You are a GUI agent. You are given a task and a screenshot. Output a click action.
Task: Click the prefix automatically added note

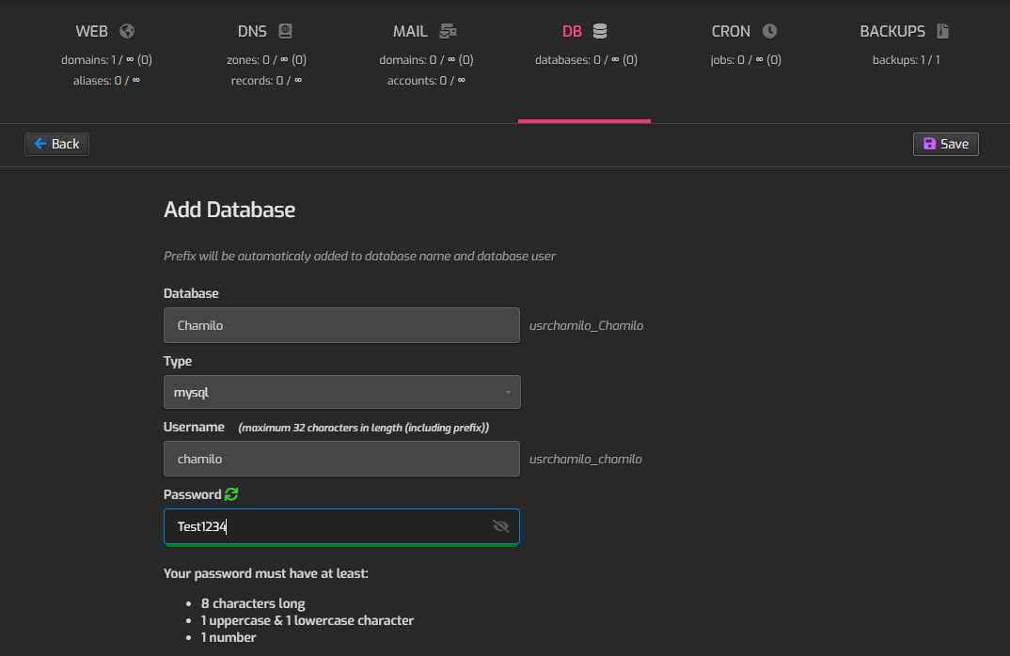359,257
